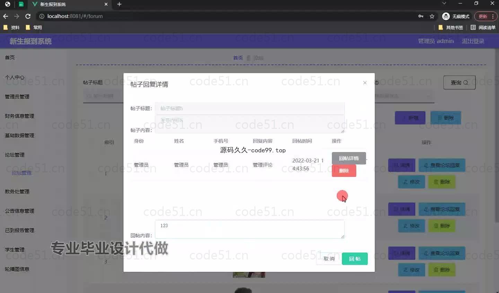Click the top 删除 batch-delete button
The width and height of the screenshot is (499, 293).
coord(446,118)
